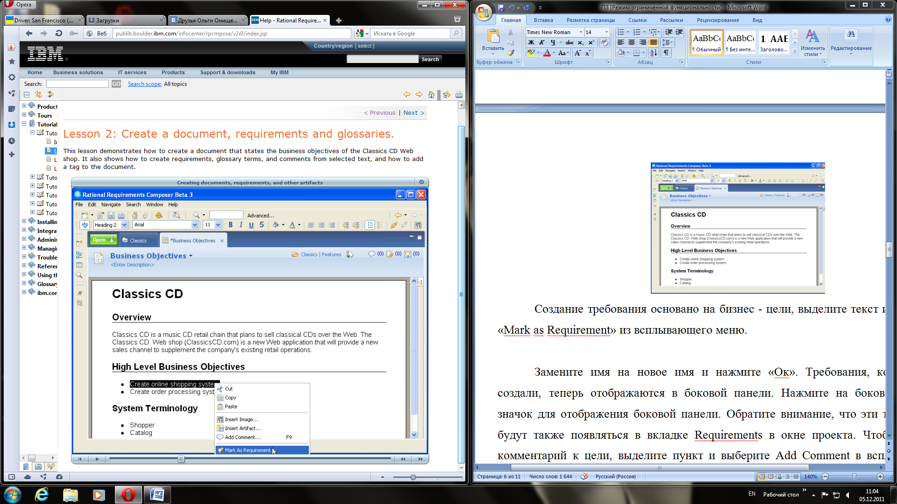Open Times New Roman font dropdown

coord(581,32)
